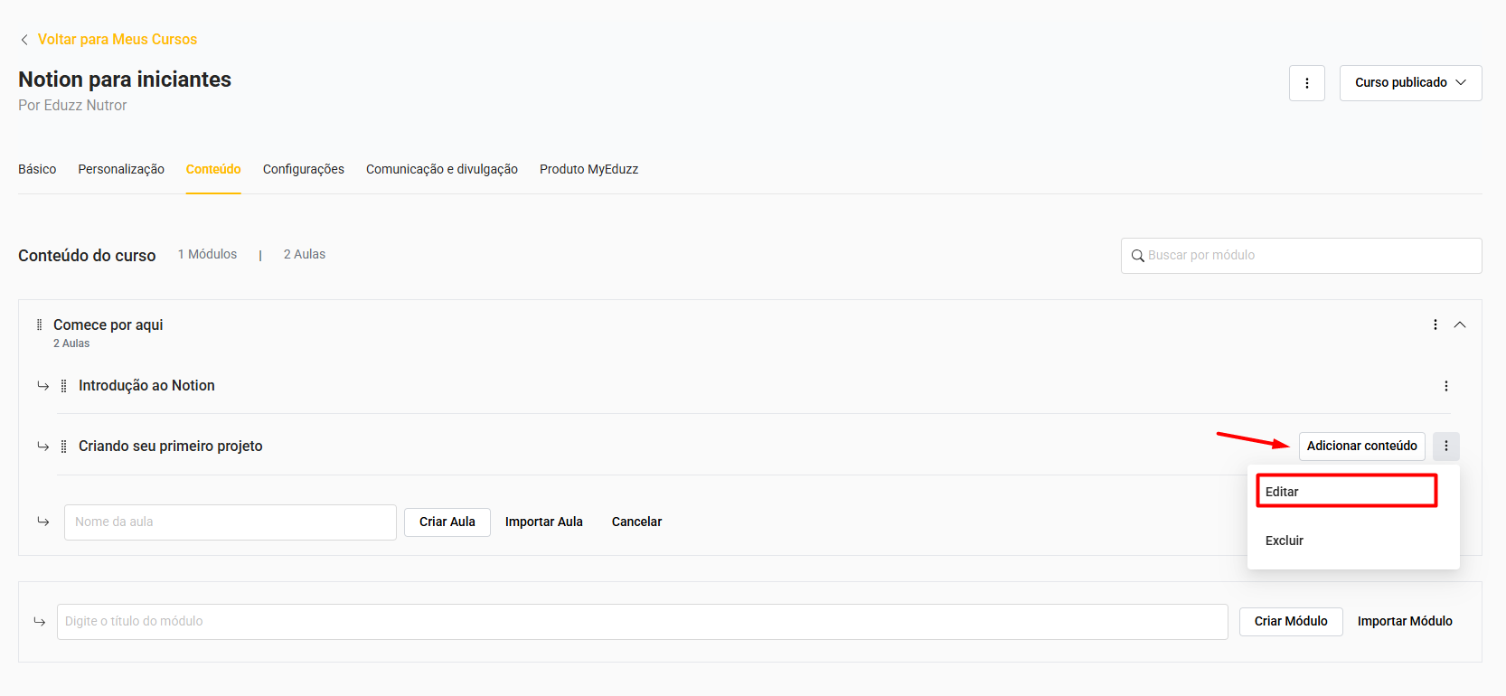Click Adicionar conteúdo button

[1362, 447]
